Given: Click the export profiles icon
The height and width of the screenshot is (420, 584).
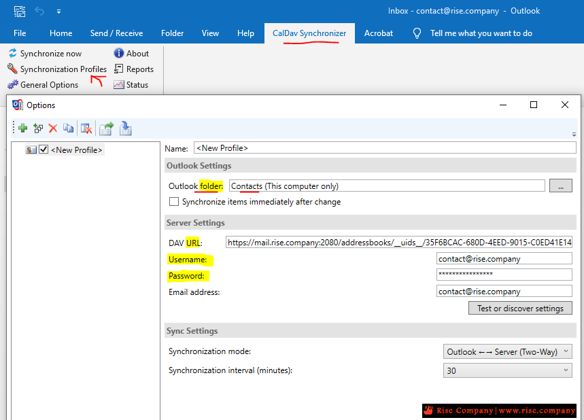Looking at the screenshot, I should [x=106, y=128].
